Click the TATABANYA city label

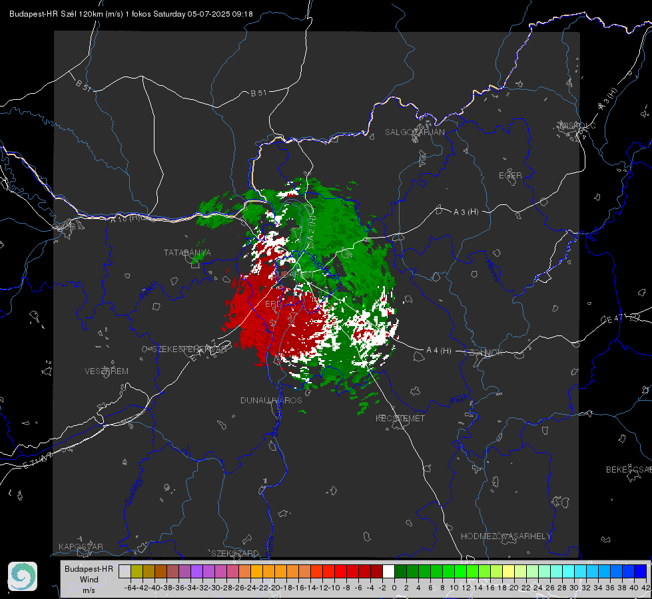[x=187, y=253]
